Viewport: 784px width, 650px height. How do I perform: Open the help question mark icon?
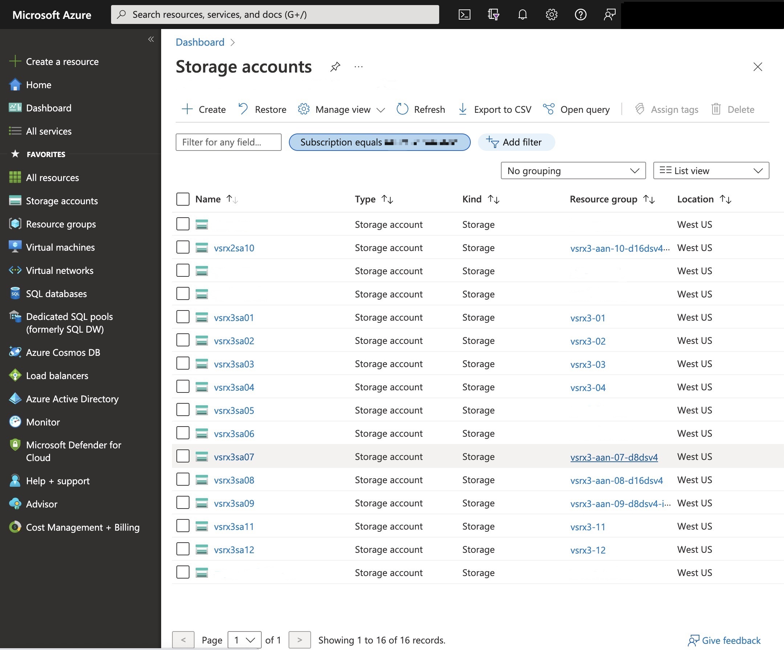pos(580,15)
